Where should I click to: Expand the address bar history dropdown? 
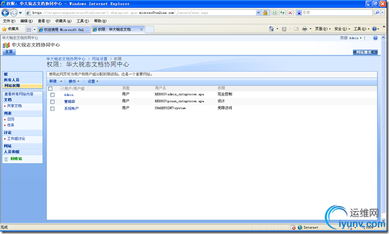[258, 12]
